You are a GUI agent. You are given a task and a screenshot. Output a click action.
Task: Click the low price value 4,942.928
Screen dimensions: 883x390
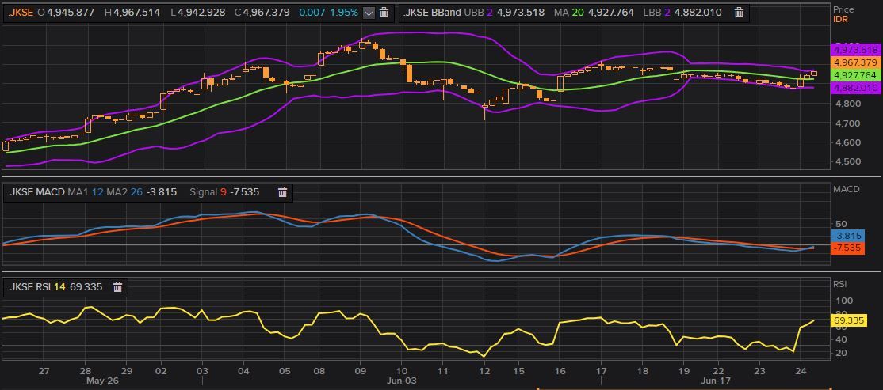[x=201, y=13]
